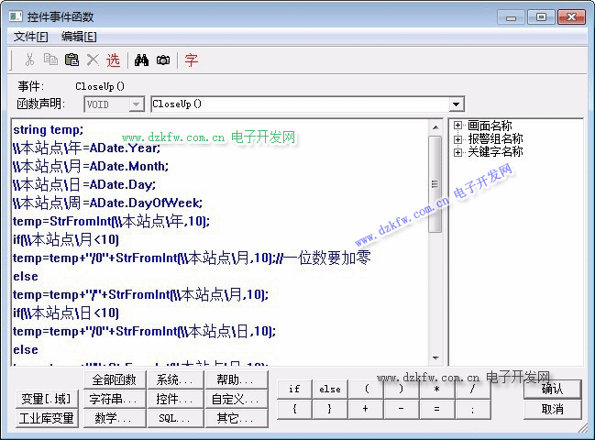Viewport: 595px width, 440px height.
Task: Click the Copy icon in toolbar
Action: tap(50, 60)
